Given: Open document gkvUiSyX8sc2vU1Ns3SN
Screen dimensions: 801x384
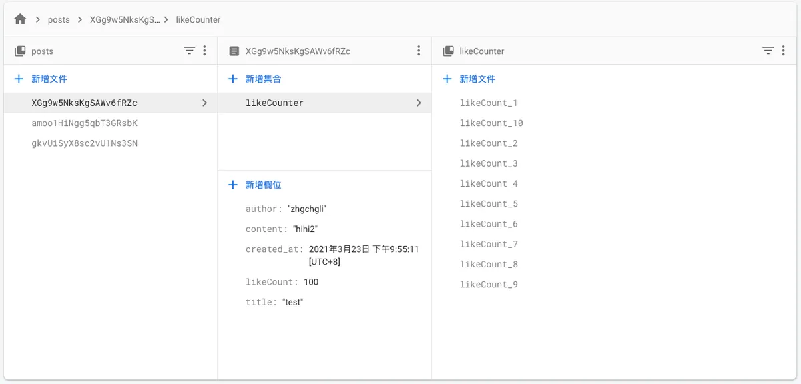Looking at the screenshot, I should 84,143.
